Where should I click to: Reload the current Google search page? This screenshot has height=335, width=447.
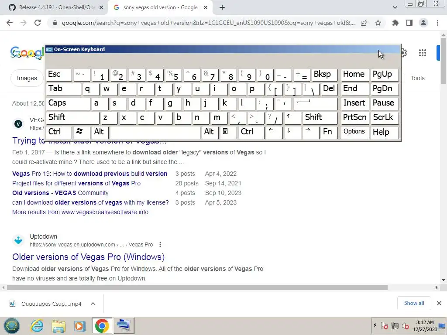pyautogui.click(x=38, y=23)
